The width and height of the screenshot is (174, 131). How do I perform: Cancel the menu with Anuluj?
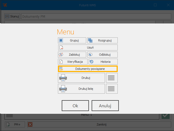[x=105, y=106]
